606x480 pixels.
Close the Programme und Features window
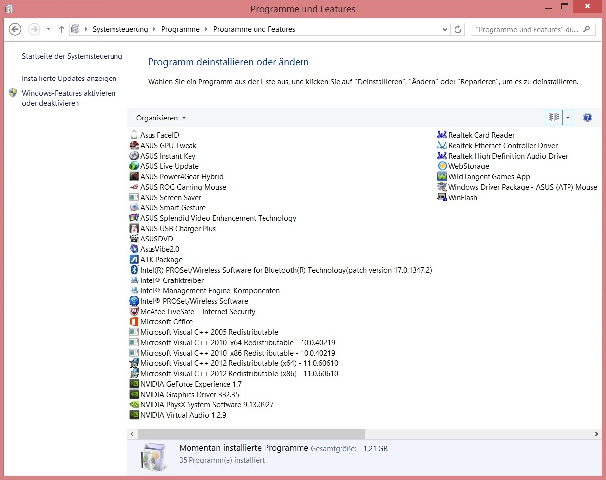[x=587, y=7]
